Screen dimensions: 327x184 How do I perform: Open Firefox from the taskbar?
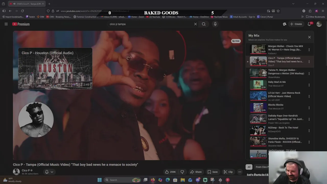pyautogui.click(x=153, y=180)
